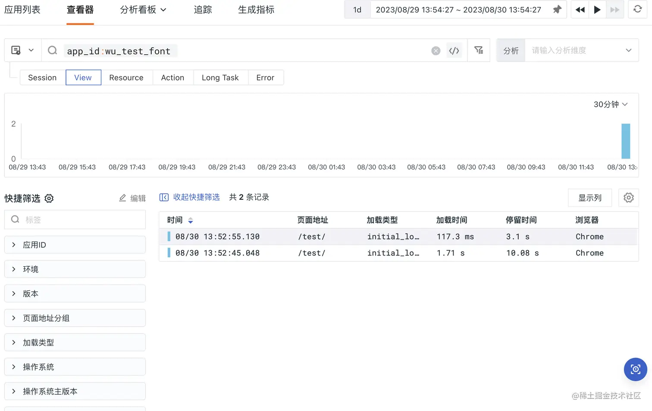Step the time range backward
Image resolution: width=652 pixels, height=411 pixels.
point(580,9)
